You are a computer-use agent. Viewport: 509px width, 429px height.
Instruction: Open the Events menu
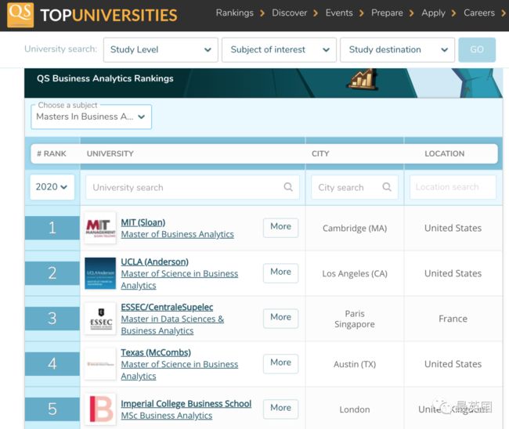(x=339, y=13)
